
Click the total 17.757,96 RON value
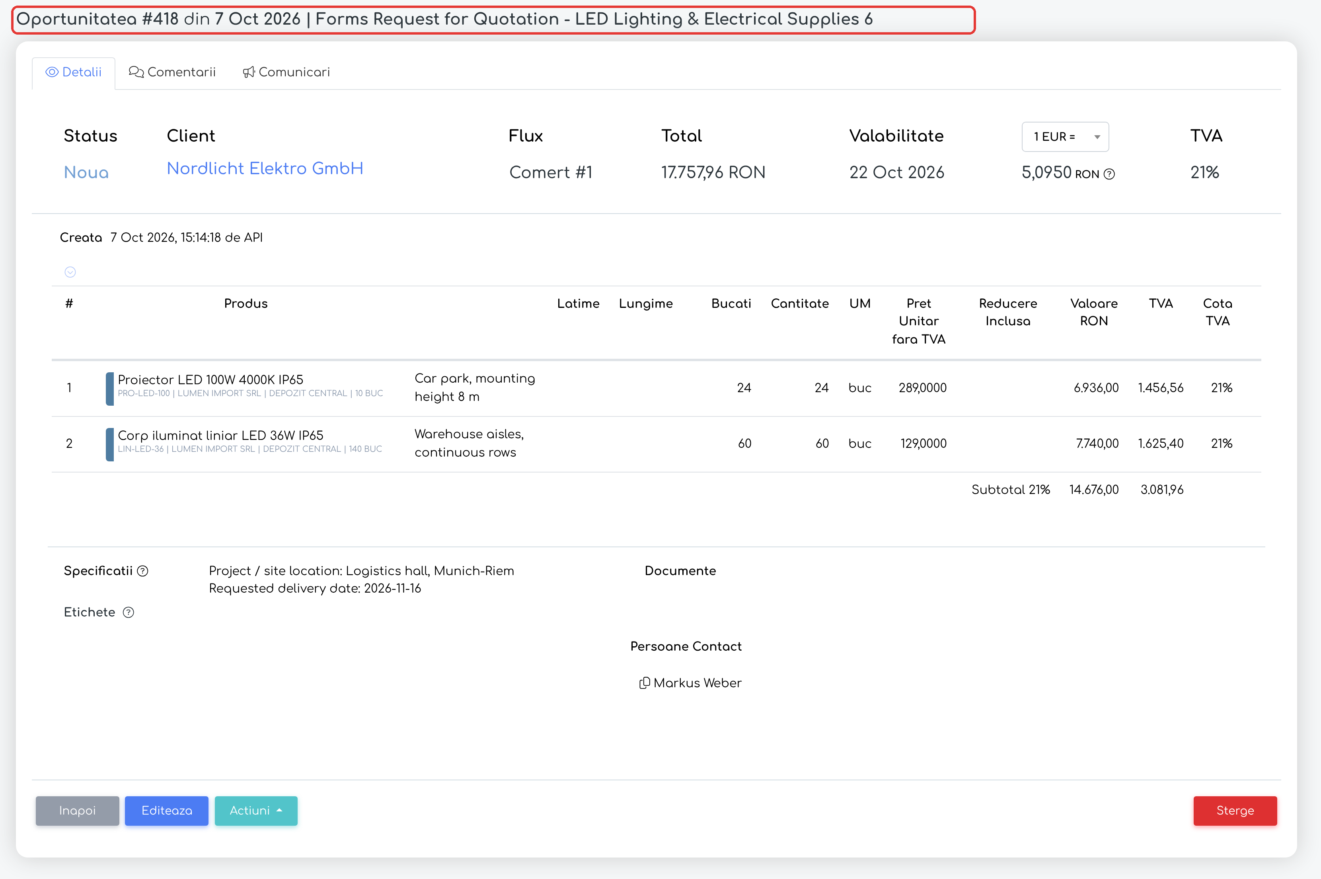[713, 172]
